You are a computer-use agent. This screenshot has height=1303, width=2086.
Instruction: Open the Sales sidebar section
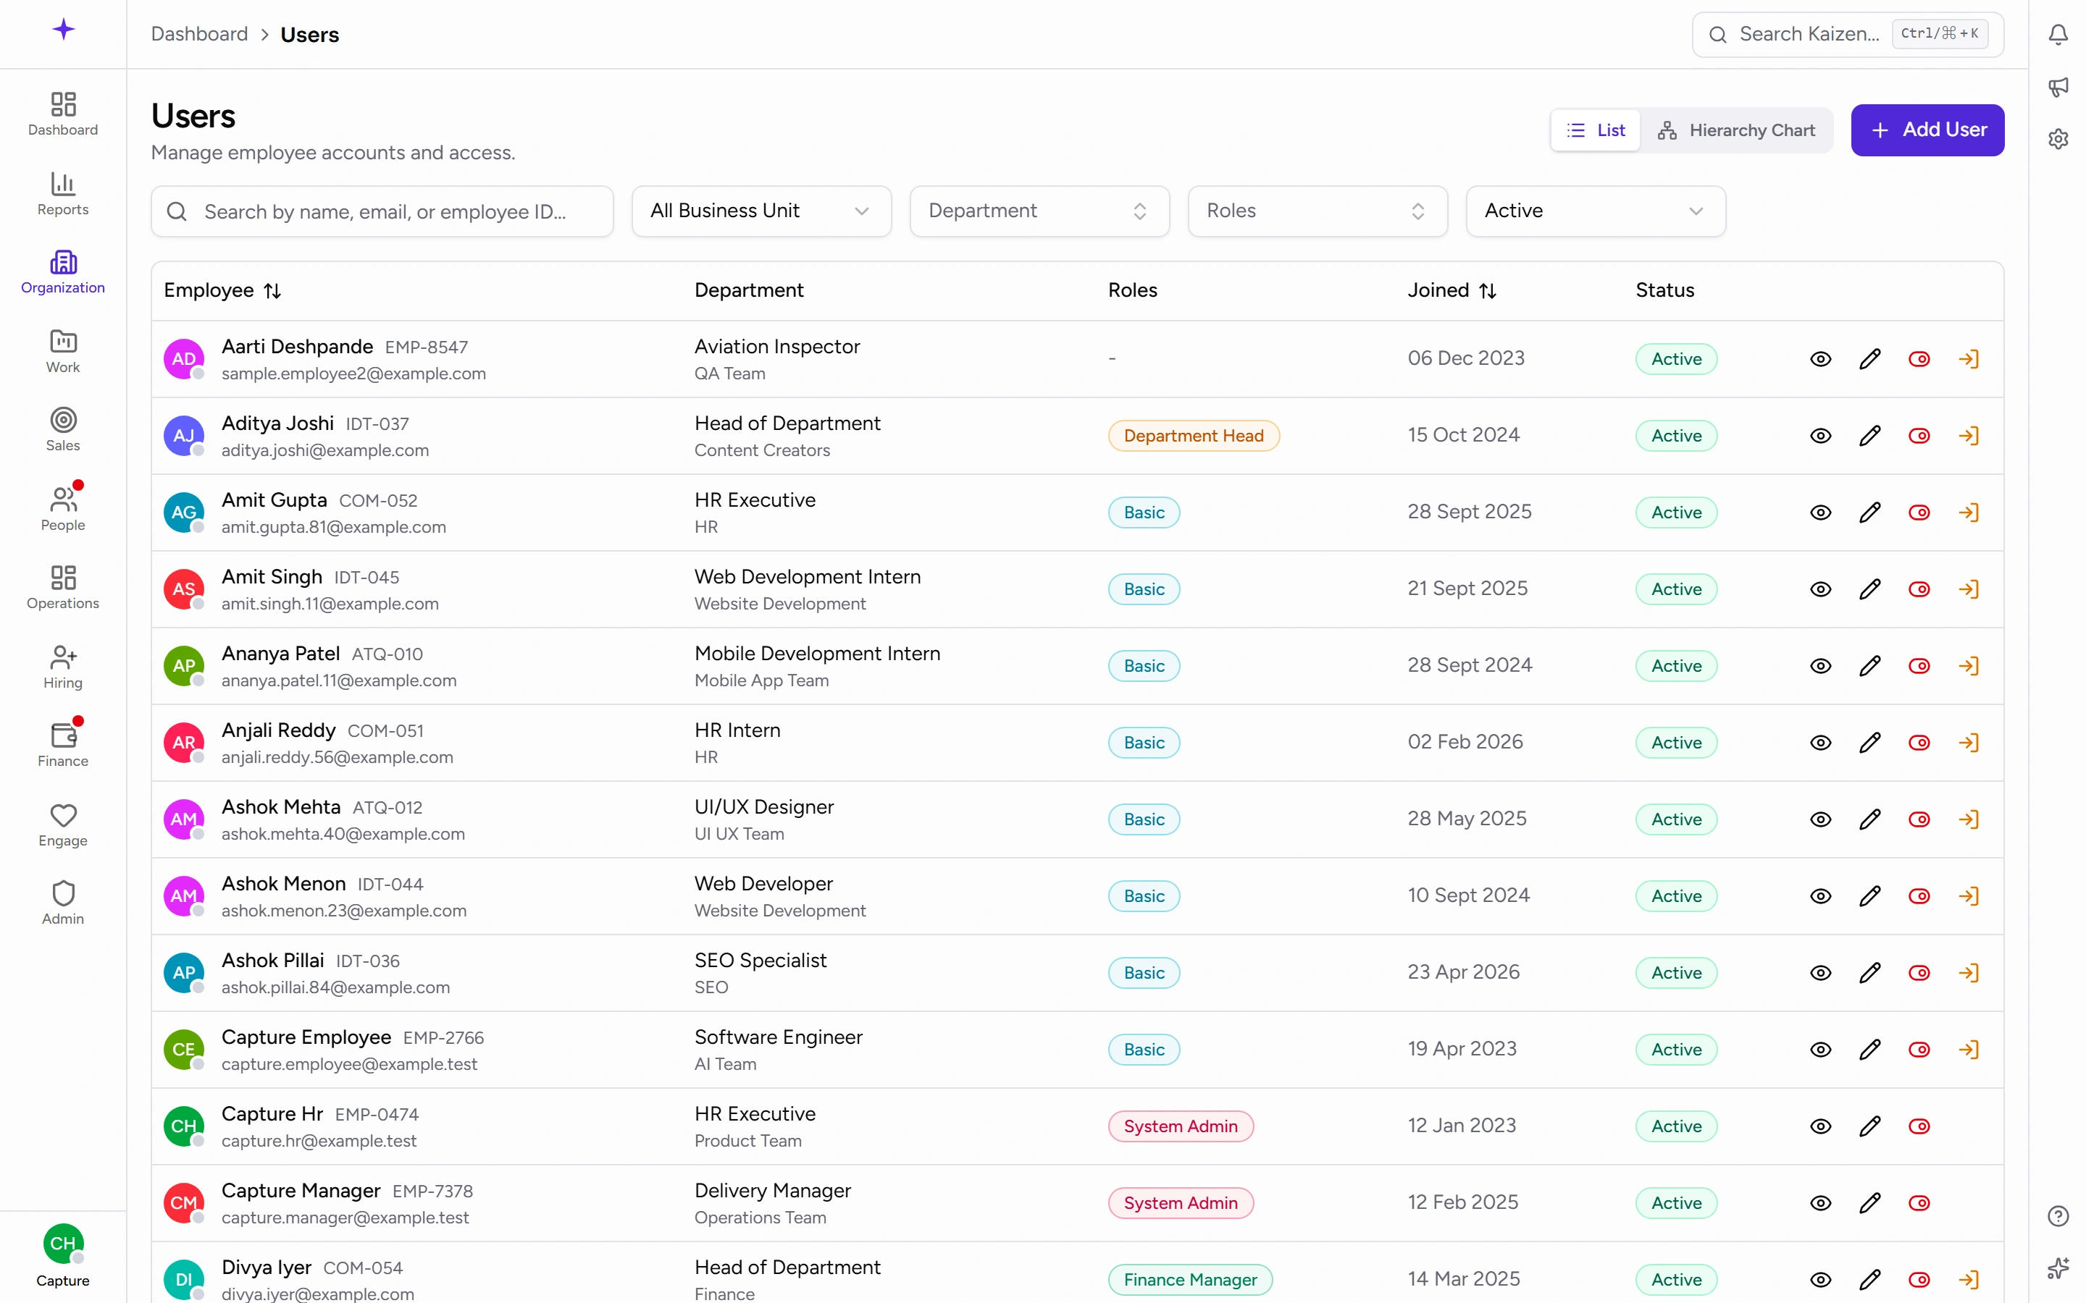click(x=63, y=430)
